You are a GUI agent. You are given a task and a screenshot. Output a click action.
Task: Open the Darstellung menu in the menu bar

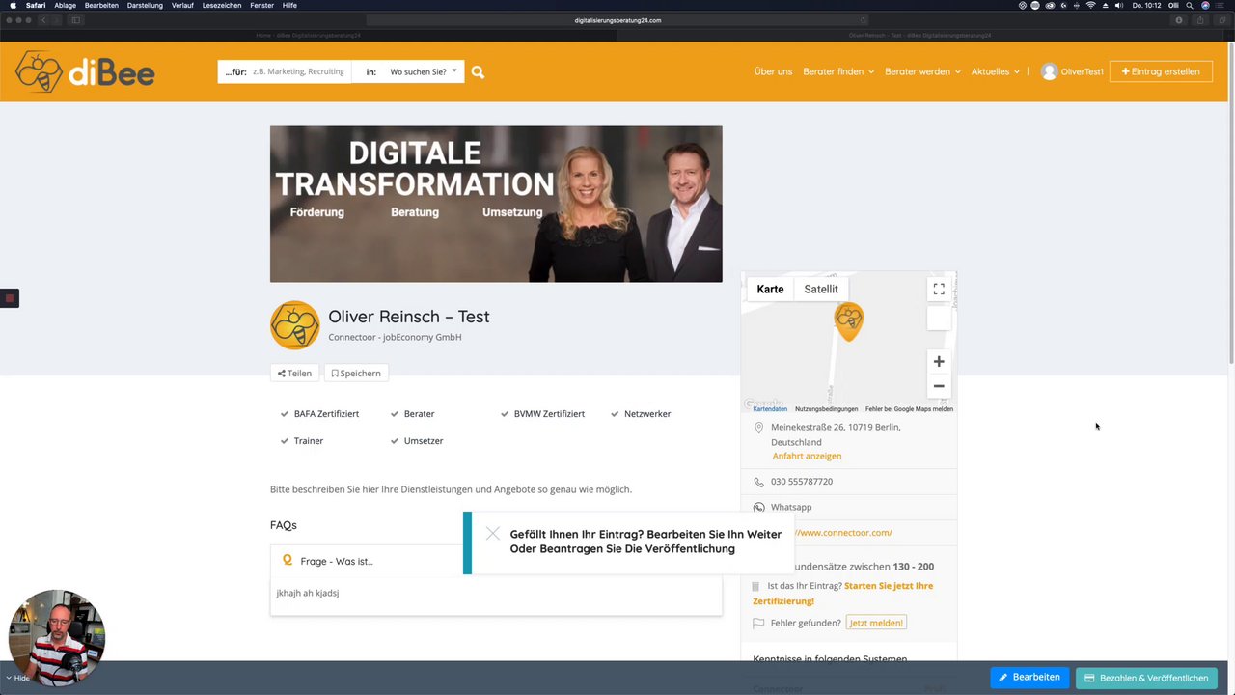145,5
